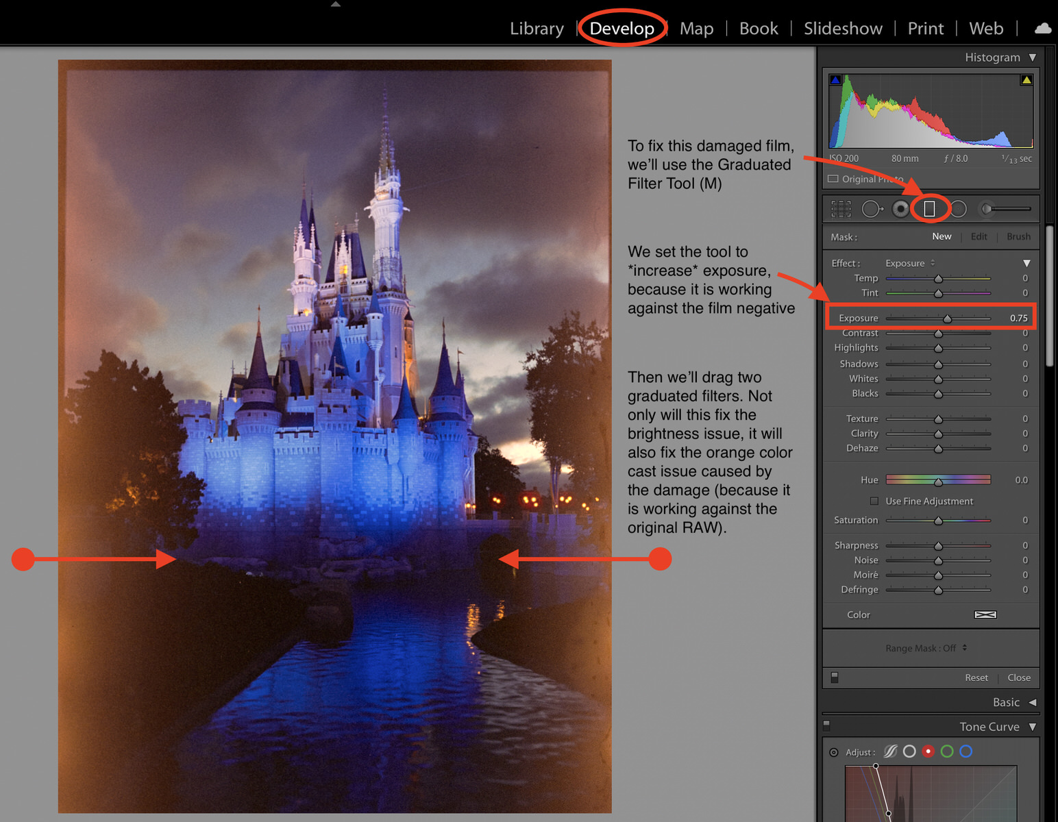Choose the green channel curve
Screen dimensions: 1058x822
point(947,751)
